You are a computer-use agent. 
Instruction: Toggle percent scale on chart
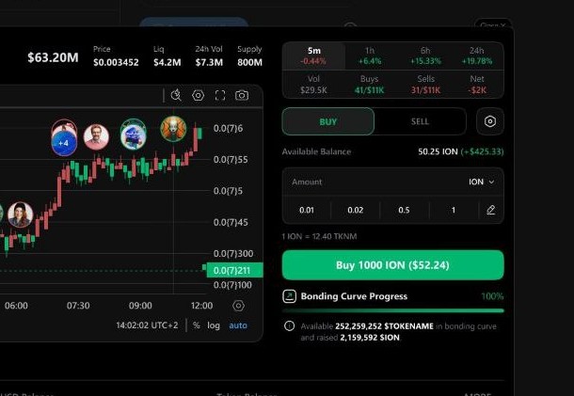pos(197,325)
